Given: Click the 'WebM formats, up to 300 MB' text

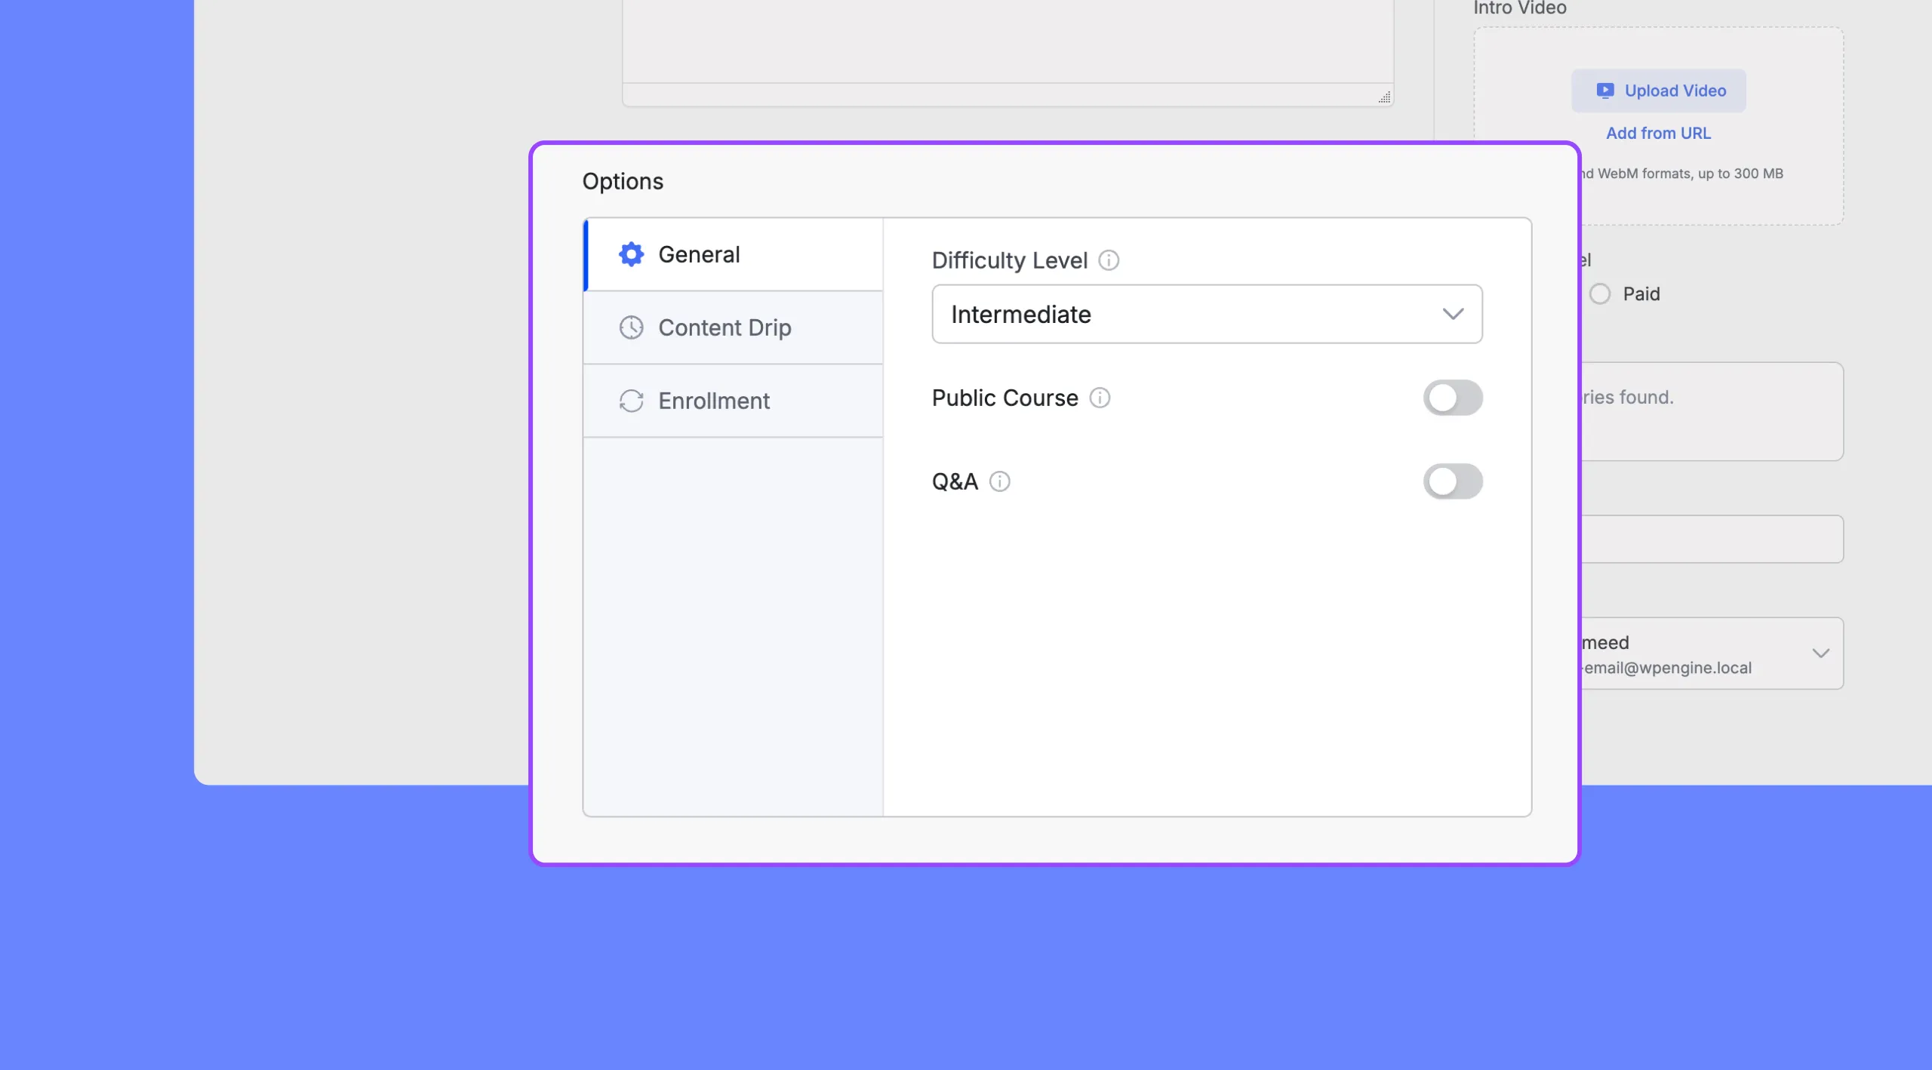Looking at the screenshot, I should pyautogui.click(x=1690, y=174).
